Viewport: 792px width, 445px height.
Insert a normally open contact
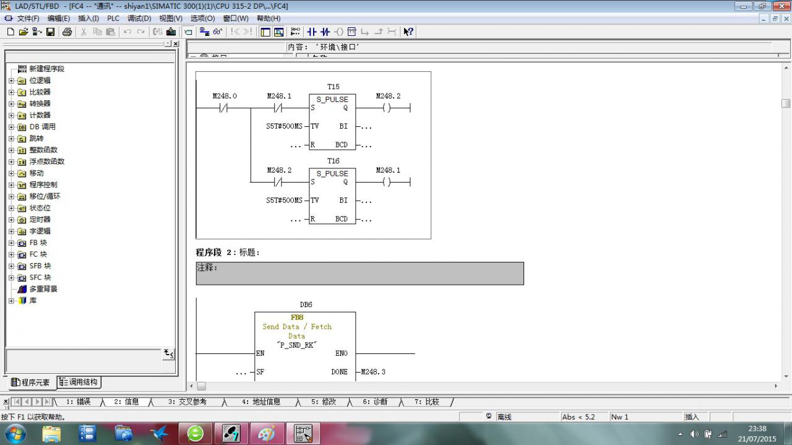311,32
